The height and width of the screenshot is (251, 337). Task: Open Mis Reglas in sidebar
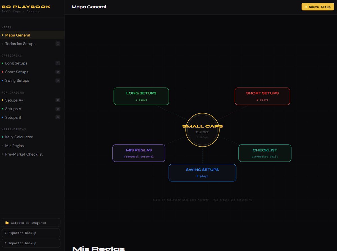point(32,146)
